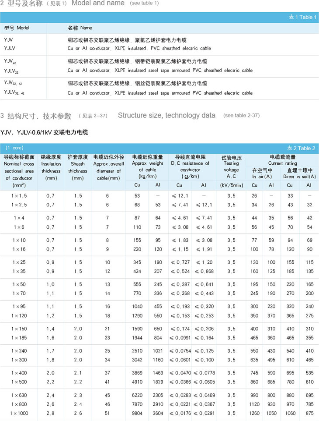Click the 'D.C resistance of conductor' header
319x421 pixels.
click(190, 166)
